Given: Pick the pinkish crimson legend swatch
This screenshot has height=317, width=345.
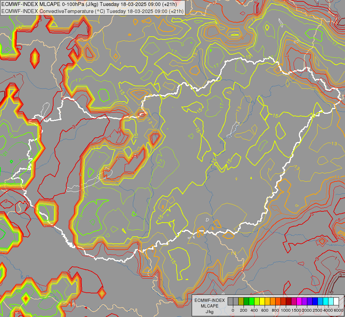Looking at the screenshot, I should [x=294, y=301].
